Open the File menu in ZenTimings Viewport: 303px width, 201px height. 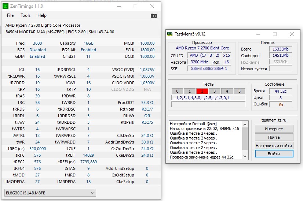click(x=10, y=15)
